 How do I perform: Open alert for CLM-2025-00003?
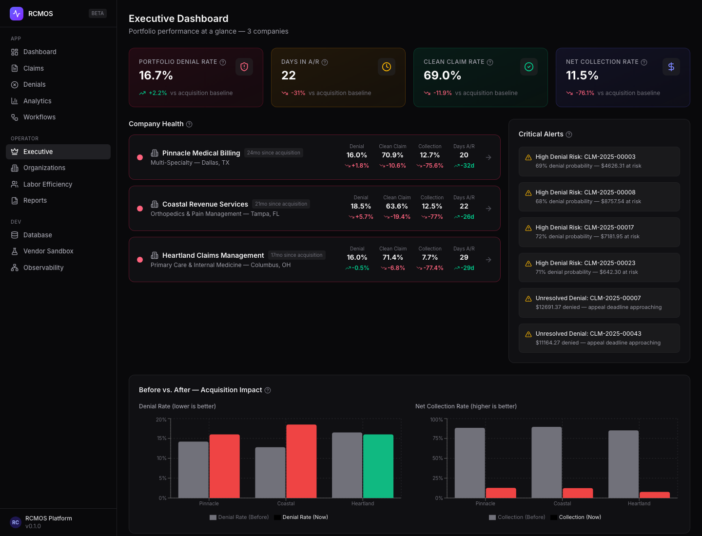point(599,161)
